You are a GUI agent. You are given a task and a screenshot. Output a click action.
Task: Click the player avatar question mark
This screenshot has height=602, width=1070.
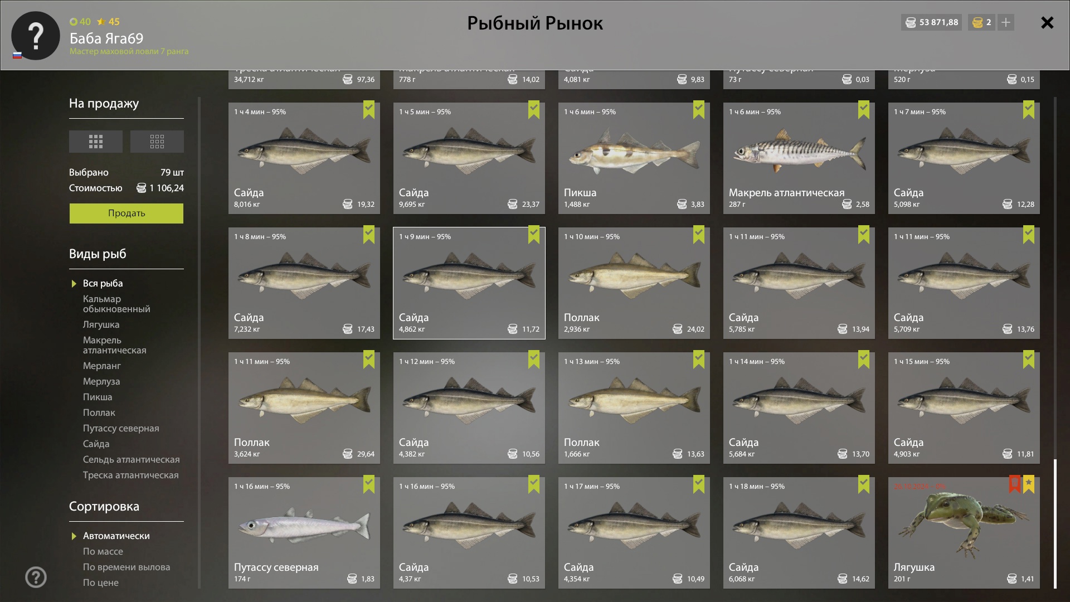click(x=36, y=36)
